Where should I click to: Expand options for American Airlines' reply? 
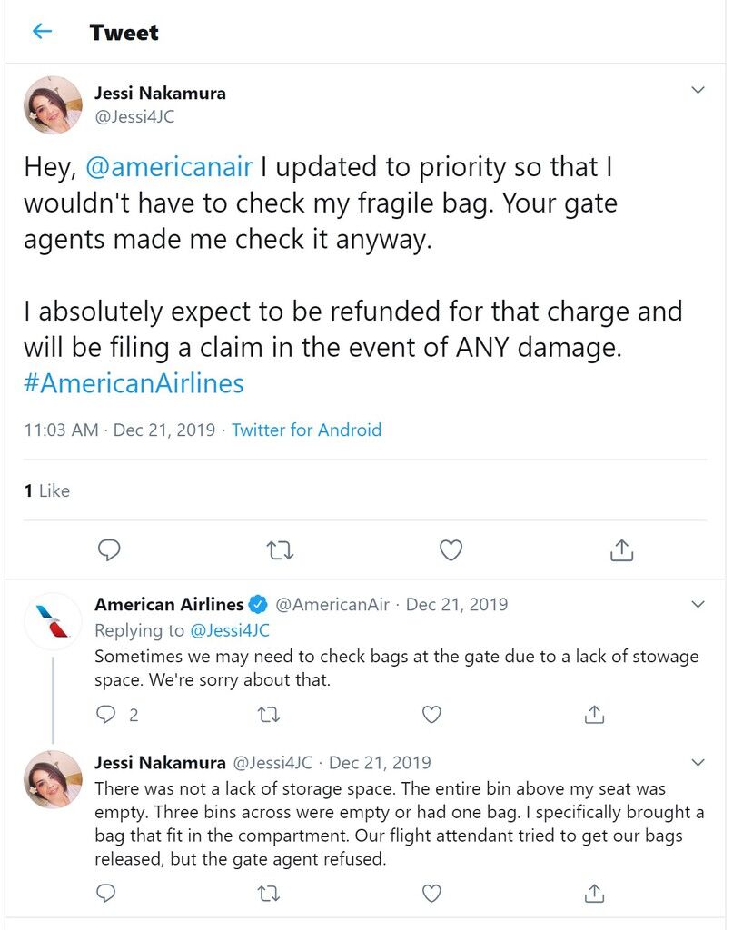(698, 604)
